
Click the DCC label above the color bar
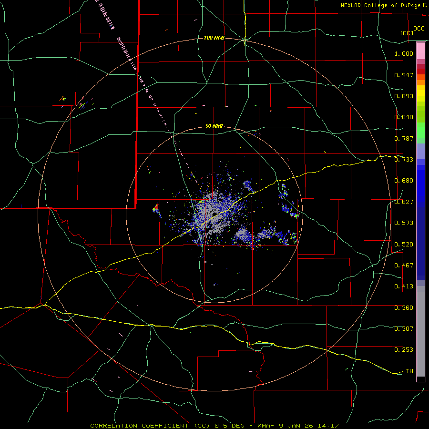click(x=419, y=29)
